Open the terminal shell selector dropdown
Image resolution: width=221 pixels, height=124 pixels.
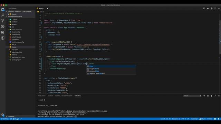point(192,96)
